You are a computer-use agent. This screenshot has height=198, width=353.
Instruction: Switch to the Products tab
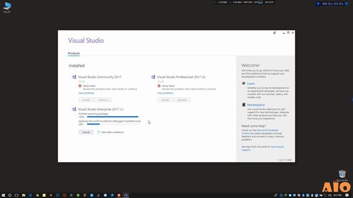(x=74, y=53)
